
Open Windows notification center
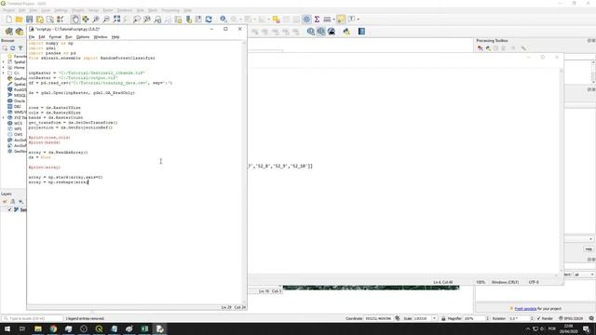coord(586,328)
